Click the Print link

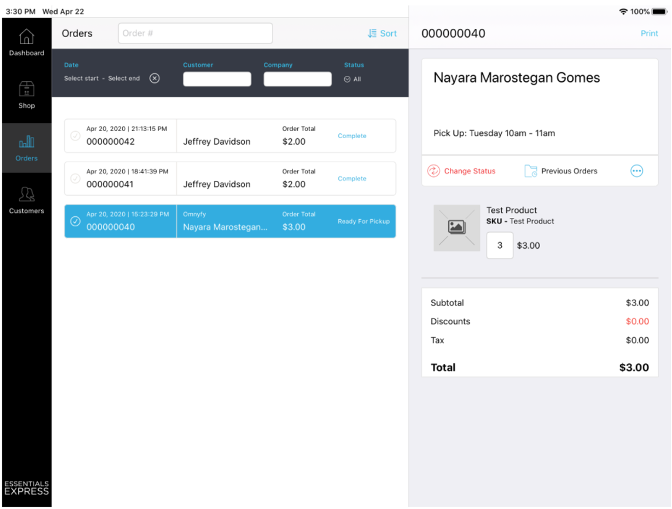click(649, 34)
